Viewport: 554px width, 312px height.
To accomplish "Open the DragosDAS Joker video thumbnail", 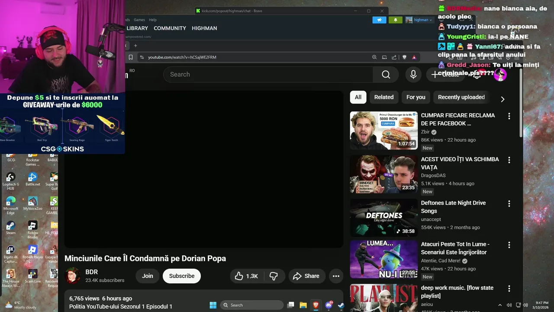I will (383, 174).
